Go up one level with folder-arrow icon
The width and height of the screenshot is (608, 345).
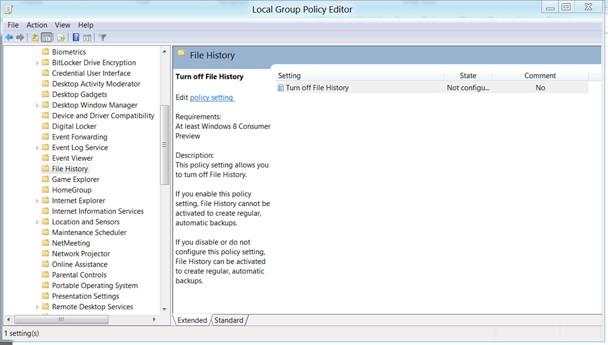(x=35, y=37)
